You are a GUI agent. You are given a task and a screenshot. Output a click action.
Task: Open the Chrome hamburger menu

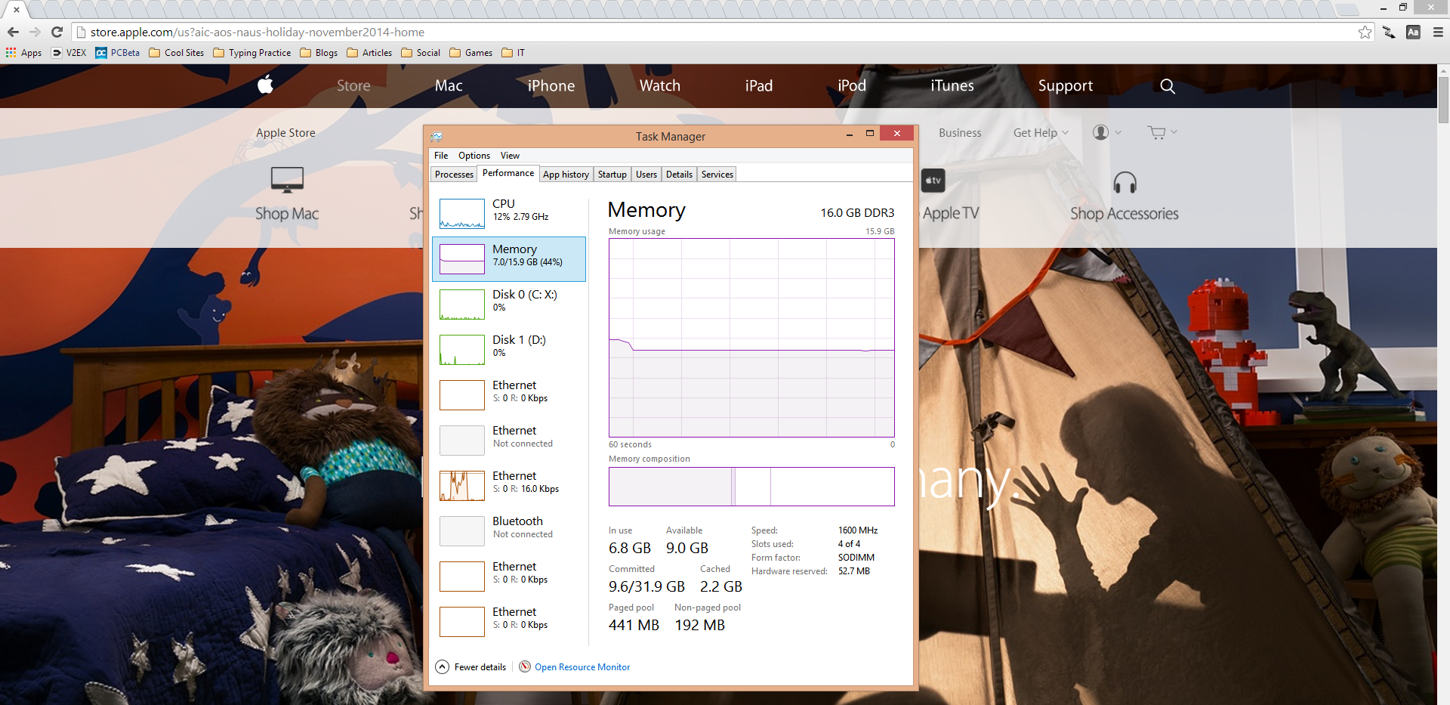1438,32
